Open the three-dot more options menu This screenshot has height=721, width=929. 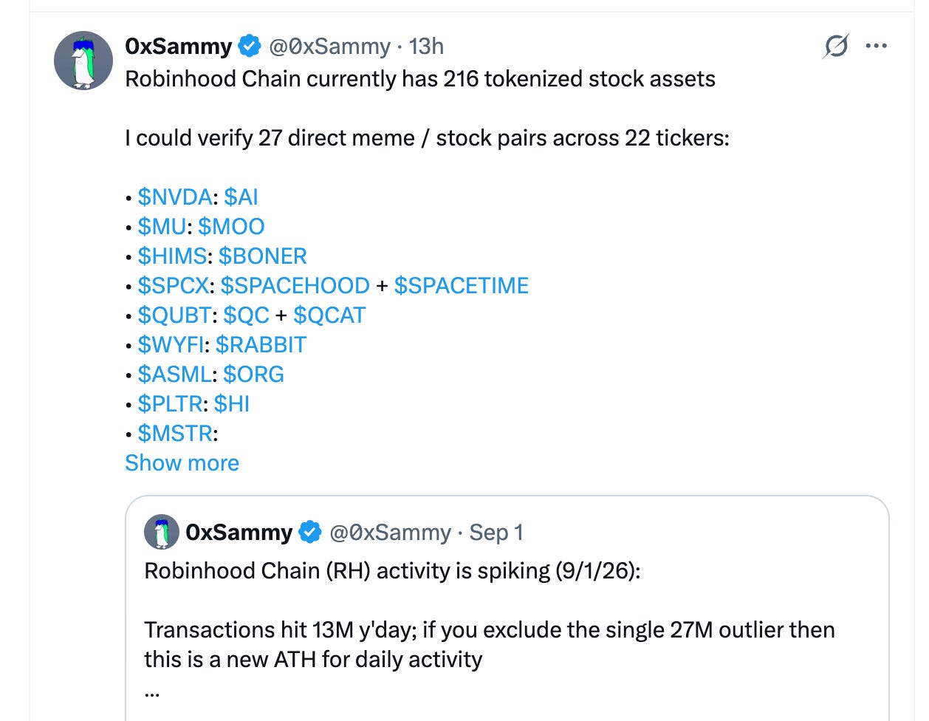point(876,46)
